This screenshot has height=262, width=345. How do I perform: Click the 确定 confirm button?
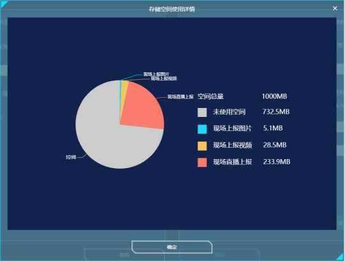172,247
